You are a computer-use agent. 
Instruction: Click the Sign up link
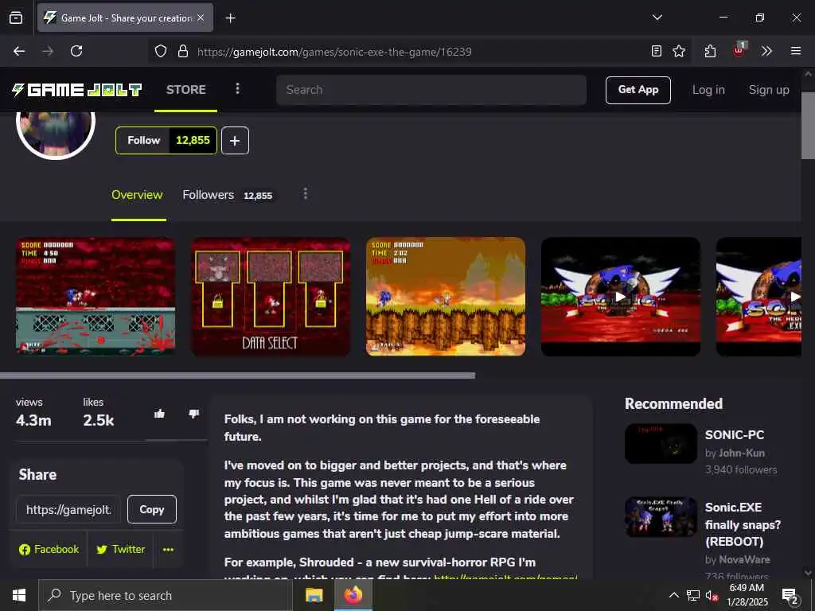[769, 90]
